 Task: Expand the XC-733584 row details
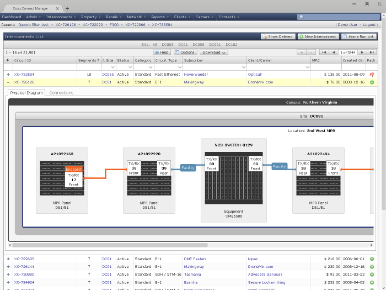(x=8, y=74)
